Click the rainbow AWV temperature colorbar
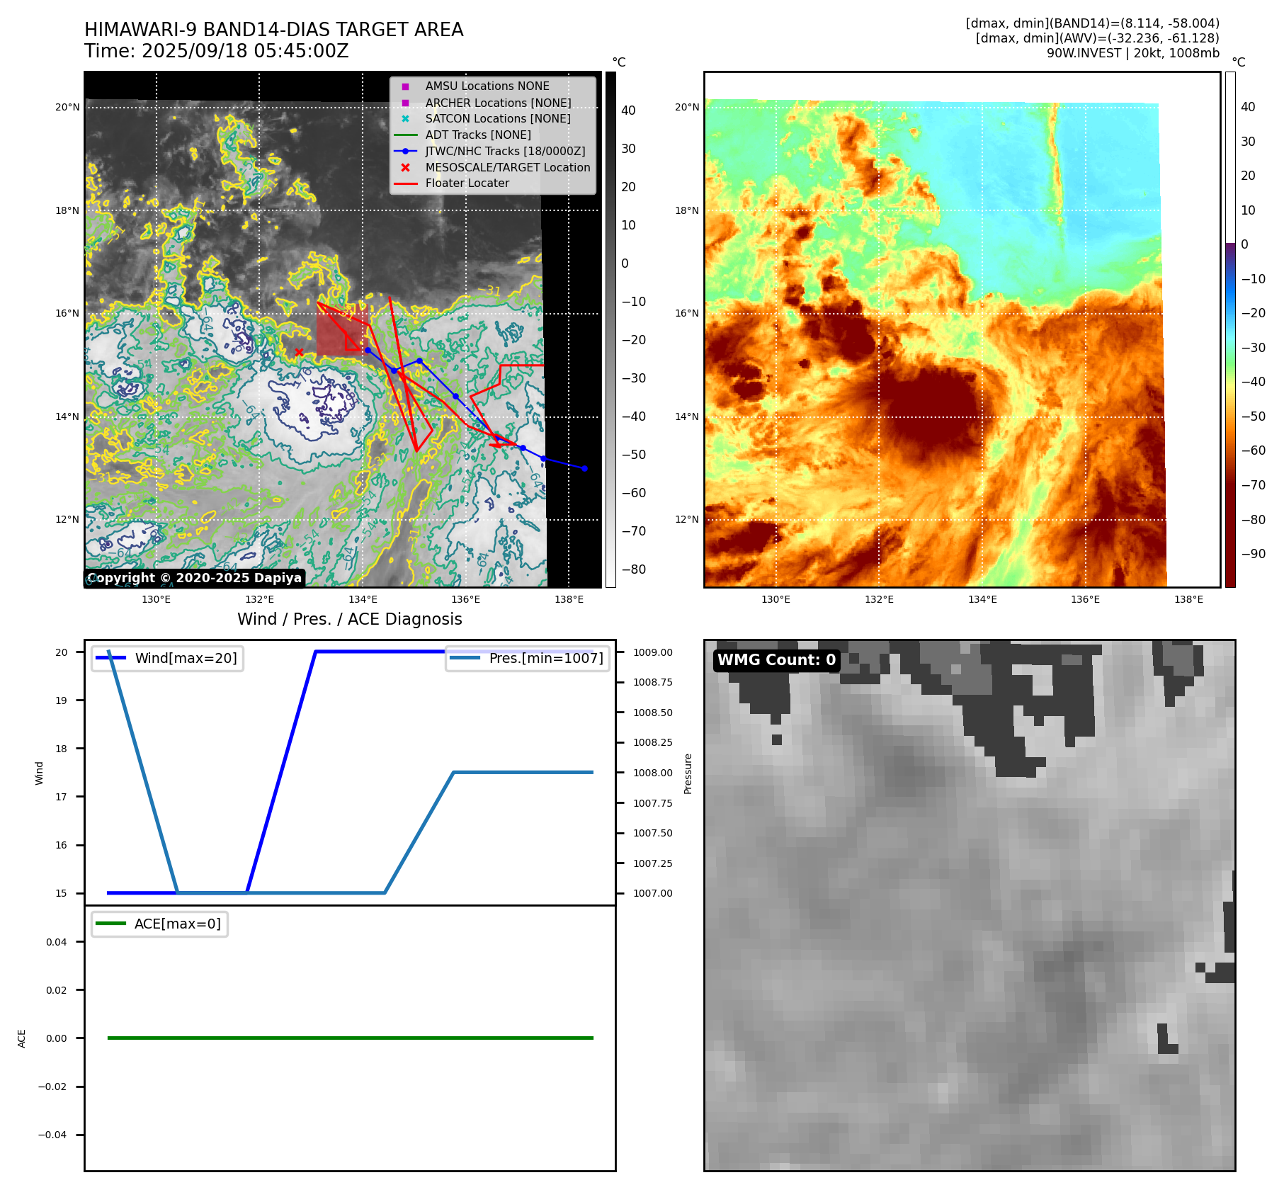This screenshot has height=1197, width=1284. pos(1230,329)
